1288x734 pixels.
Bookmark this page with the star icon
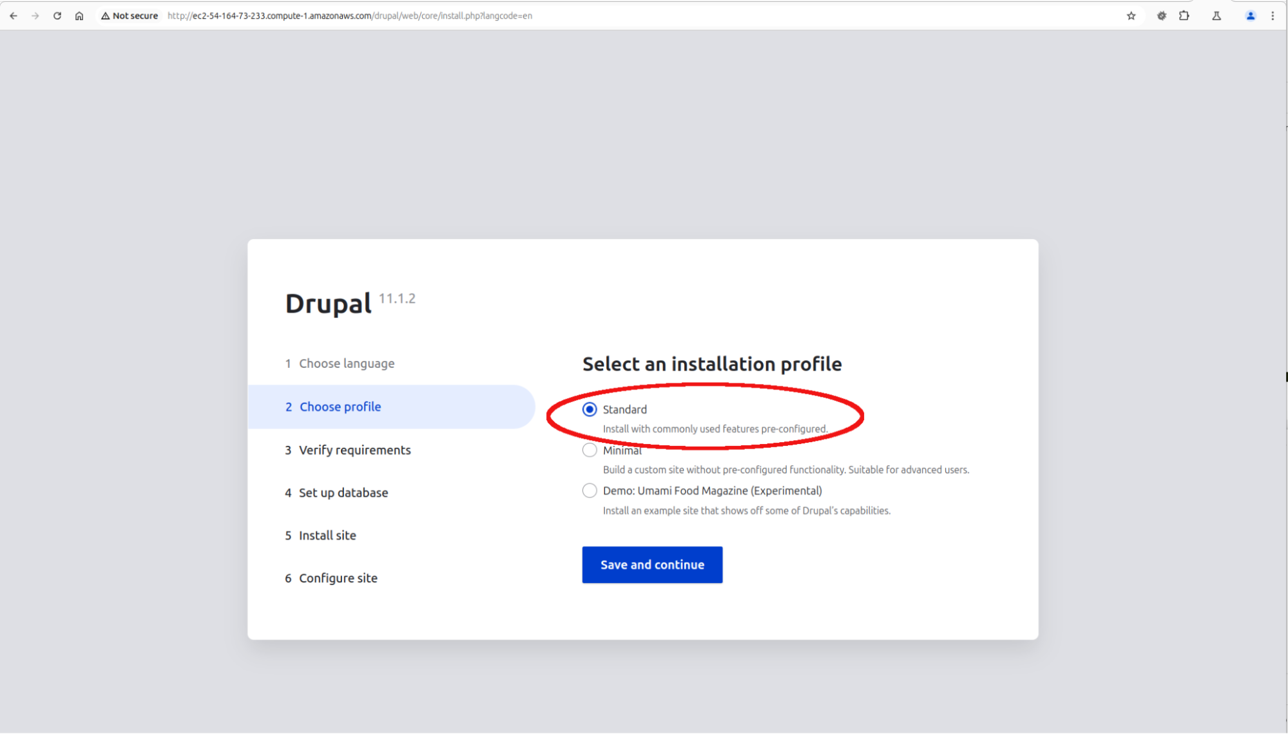click(1131, 16)
